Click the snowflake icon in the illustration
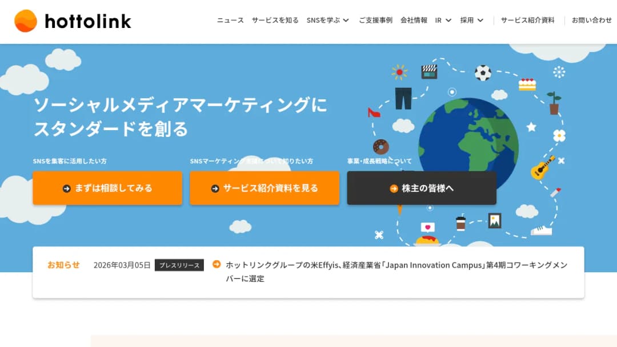Image resolution: width=617 pixels, height=347 pixels. 559,72
